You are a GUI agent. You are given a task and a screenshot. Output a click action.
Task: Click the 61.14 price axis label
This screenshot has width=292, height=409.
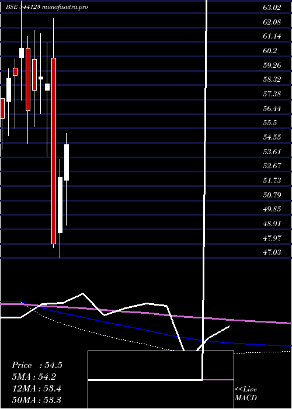tap(272, 36)
